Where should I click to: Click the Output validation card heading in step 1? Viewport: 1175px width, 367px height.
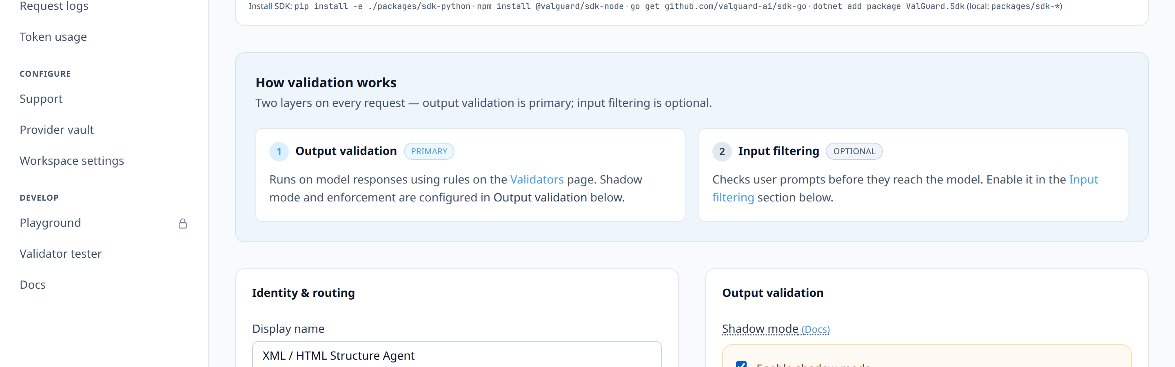click(x=346, y=151)
